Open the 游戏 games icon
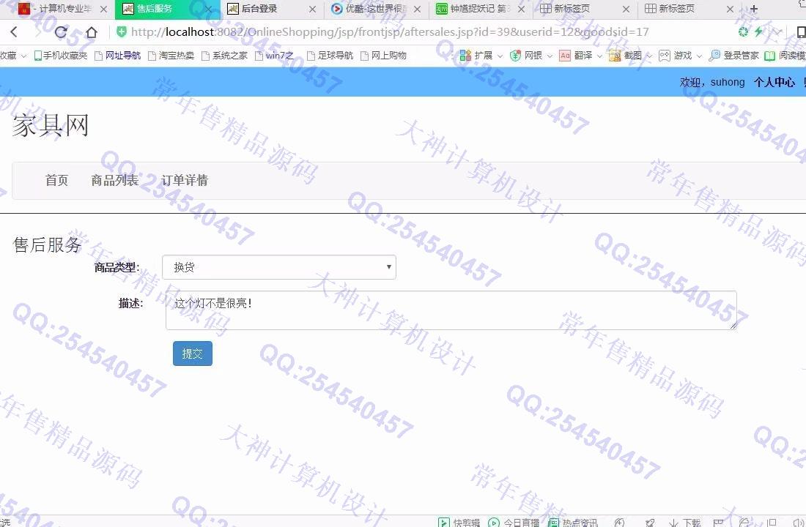This screenshot has width=806, height=527. point(664,56)
